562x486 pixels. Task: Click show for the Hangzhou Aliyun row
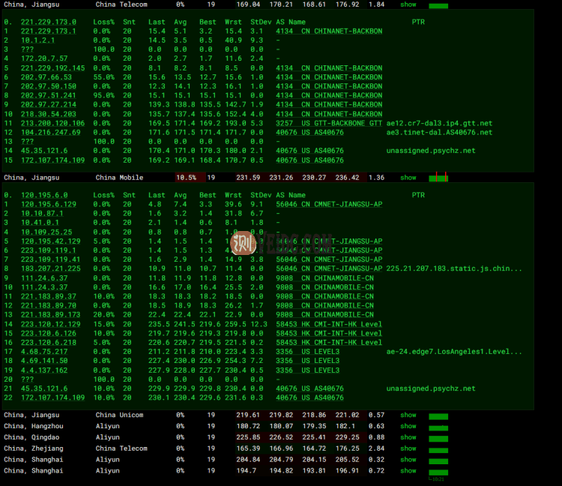(x=408, y=426)
